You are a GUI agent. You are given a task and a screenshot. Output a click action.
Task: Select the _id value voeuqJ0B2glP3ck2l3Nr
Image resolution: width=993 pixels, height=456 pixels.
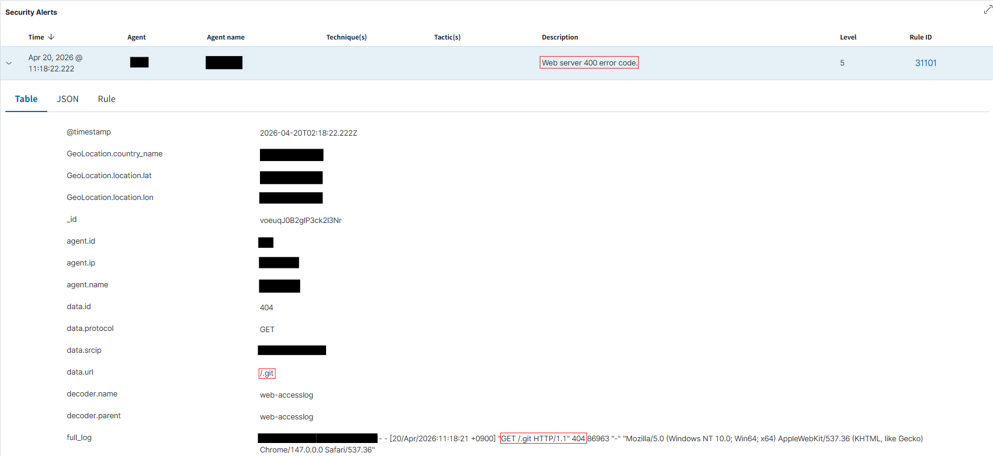(x=301, y=220)
